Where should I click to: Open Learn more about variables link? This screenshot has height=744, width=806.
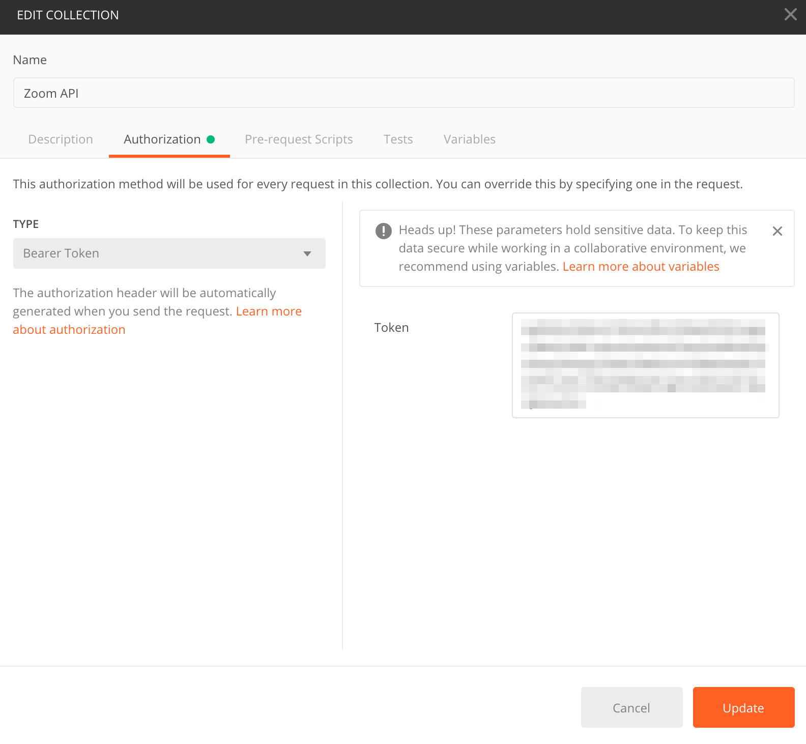point(641,267)
